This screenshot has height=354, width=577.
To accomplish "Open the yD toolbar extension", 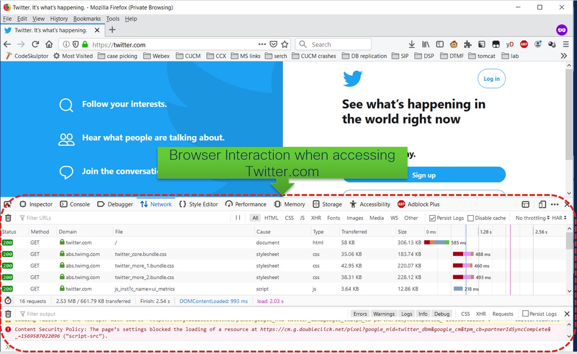I will coord(510,44).
